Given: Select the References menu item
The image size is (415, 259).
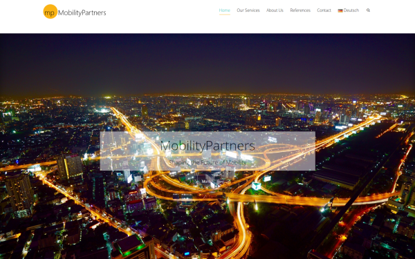Looking at the screenshot, I should pos(300,10).
